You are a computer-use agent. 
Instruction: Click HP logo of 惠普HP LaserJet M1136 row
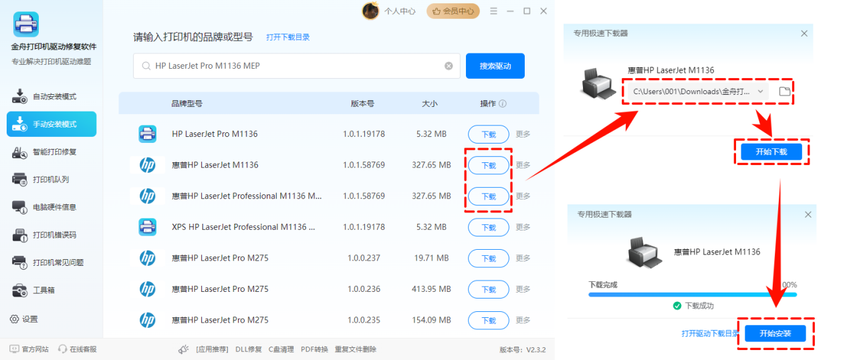(147, 165)
